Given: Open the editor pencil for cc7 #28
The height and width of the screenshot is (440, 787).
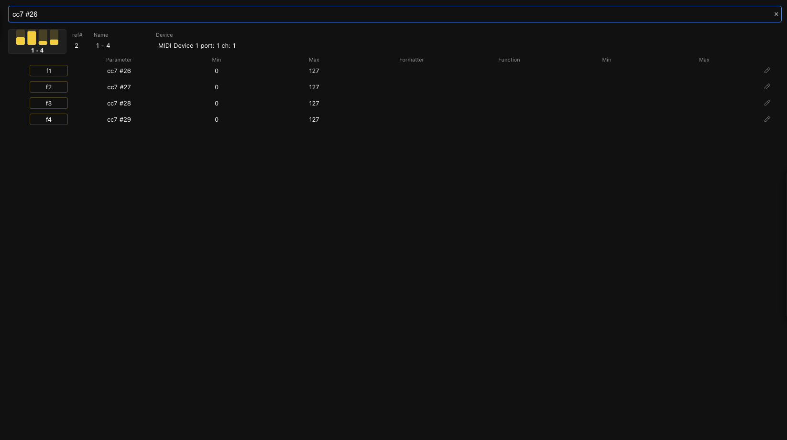Looking at the screenshot, I should click(767, 103).
